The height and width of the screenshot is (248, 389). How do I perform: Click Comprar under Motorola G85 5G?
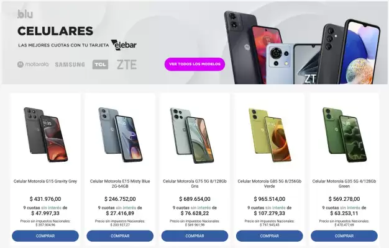270,236
